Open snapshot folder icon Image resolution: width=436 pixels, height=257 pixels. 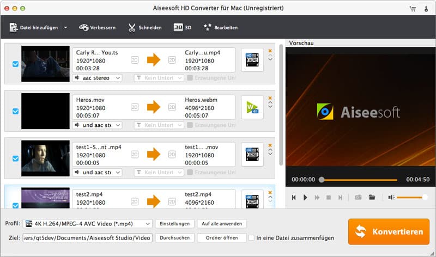click(x=372, y=197)
